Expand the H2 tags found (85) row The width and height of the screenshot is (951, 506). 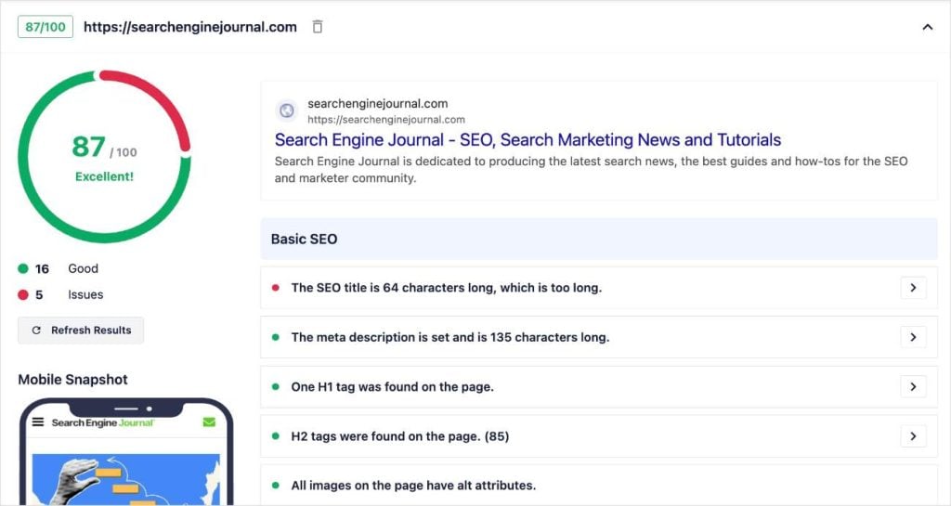[913, 436]
